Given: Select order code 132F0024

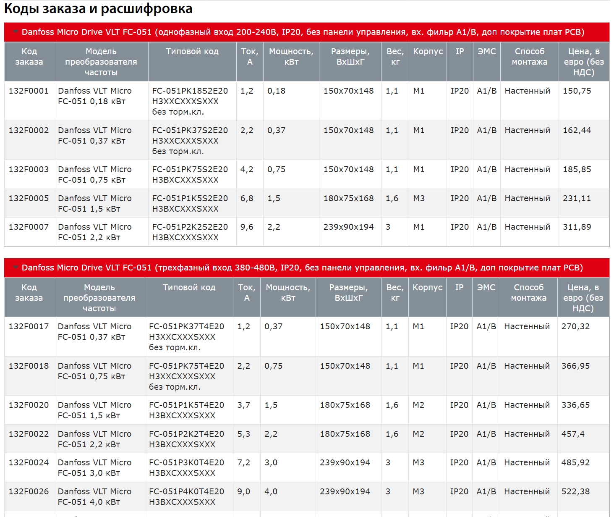Looking at the screenshot, I should click(x=29, y=462).
